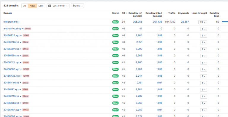Image resolution: width=228 pixels, height=117 pixels.
Task: Click New status badge for telegram.me
Action: coord(115,22)
